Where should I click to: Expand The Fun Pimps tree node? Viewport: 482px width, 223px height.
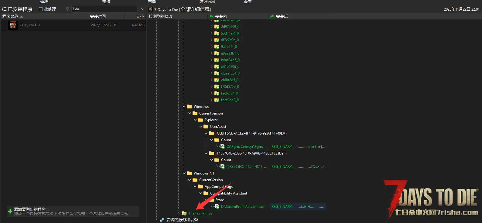179,213
